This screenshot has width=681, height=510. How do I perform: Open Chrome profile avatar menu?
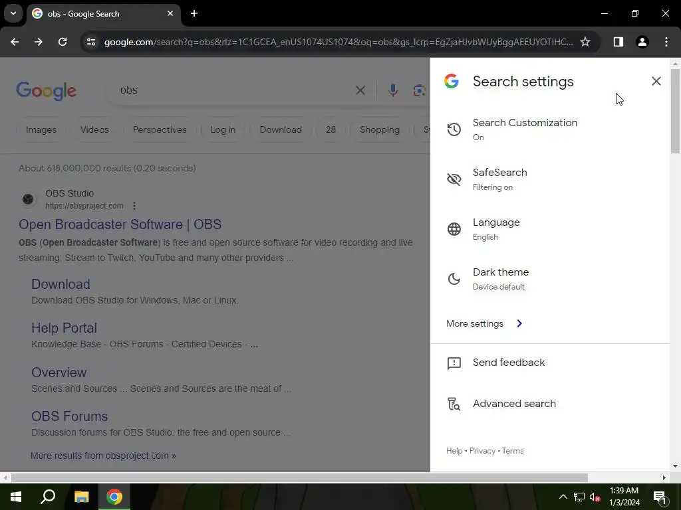point(642,42)
